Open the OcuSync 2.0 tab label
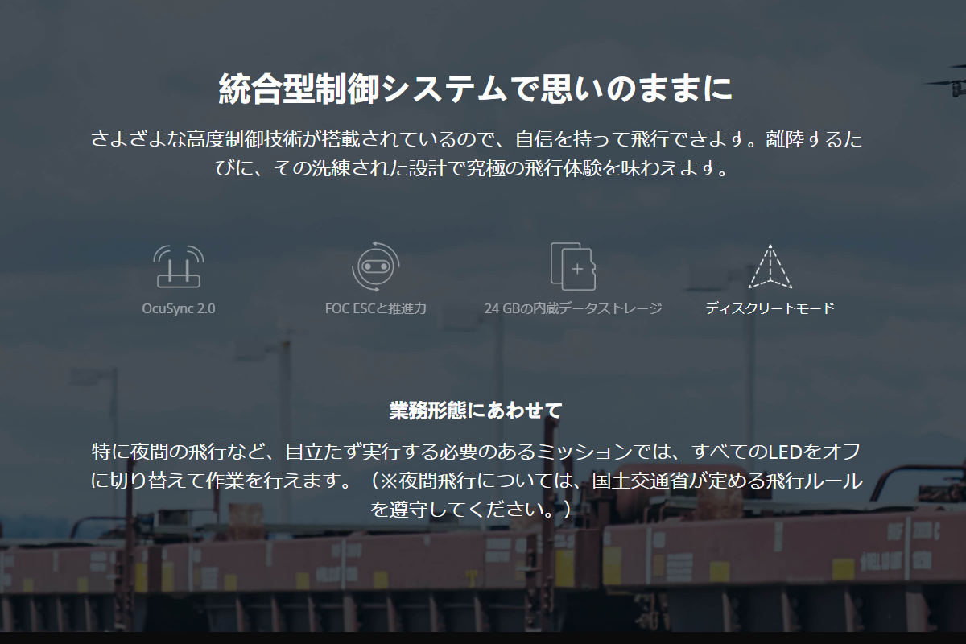966x644 pixels. 179,308
